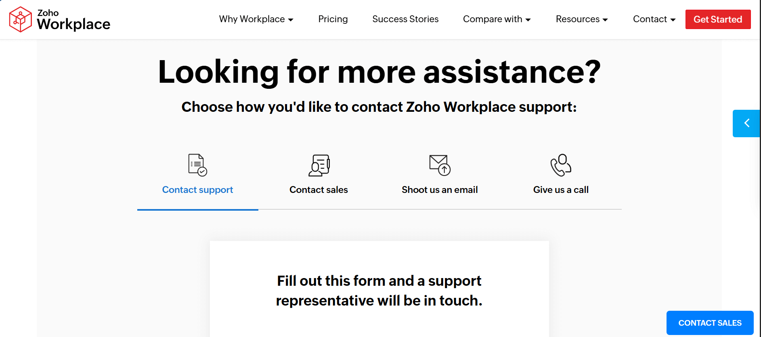This screenshot has height=337, width=761.
Task: Click the phone call icon
Action: pos(561,165)
